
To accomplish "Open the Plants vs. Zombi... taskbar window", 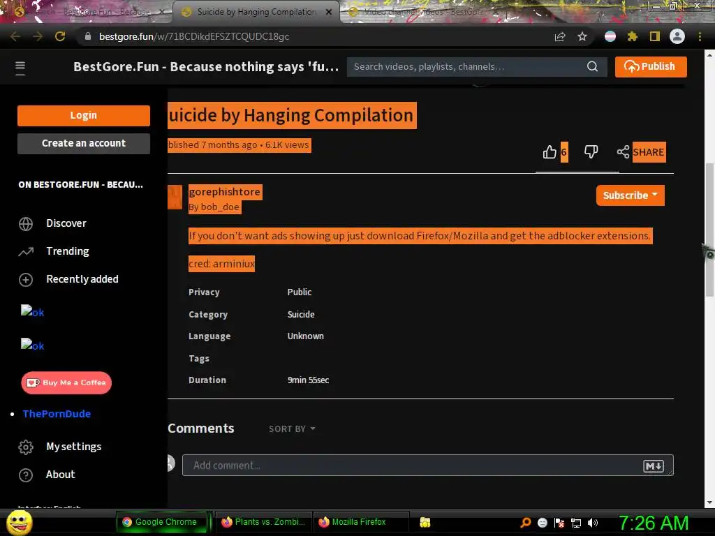I will [x=263, y=522].
